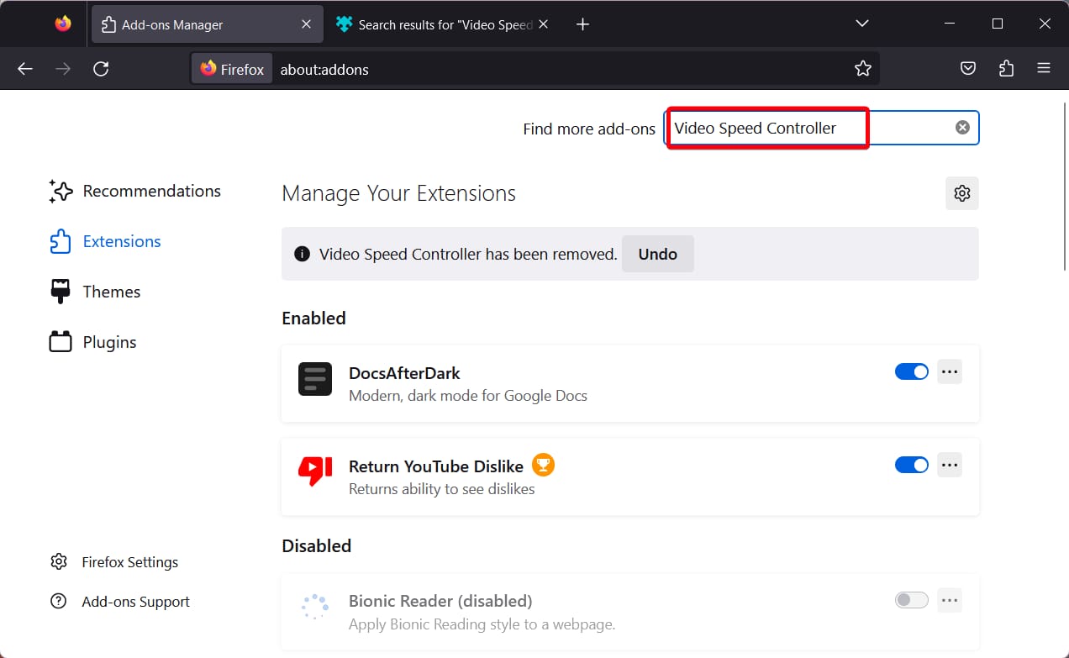Click the Return YouTube Dislike icon

coord(315,472)
